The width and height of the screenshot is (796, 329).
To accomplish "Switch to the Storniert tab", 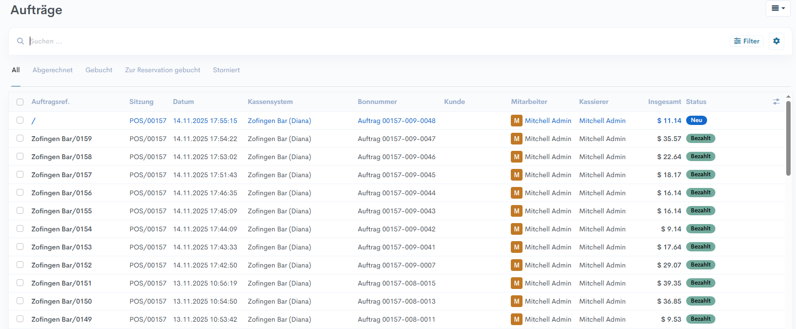I will coord(226,70).
